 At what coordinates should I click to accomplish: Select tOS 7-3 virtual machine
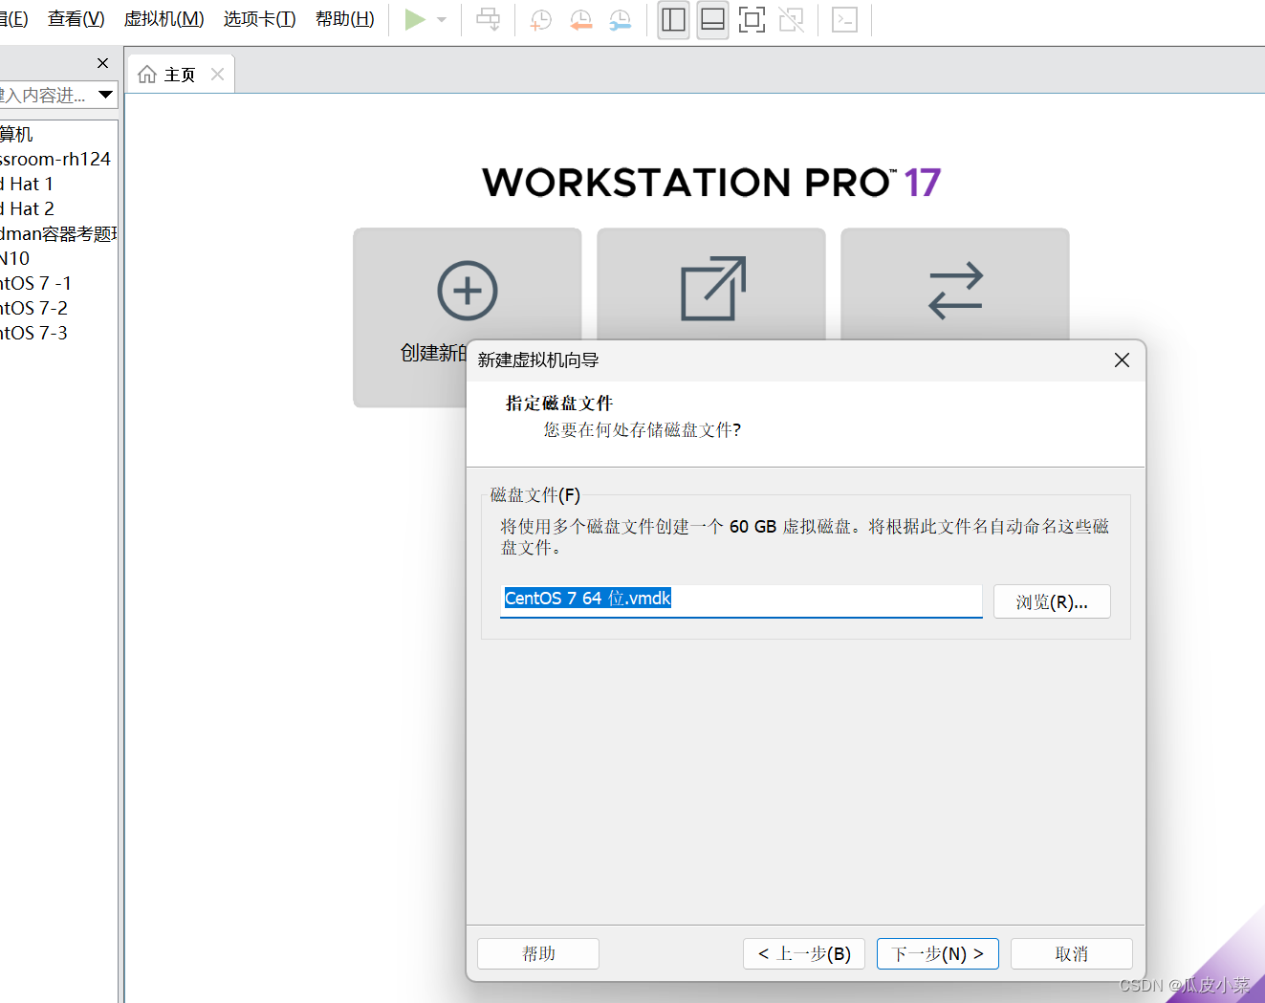34,333
